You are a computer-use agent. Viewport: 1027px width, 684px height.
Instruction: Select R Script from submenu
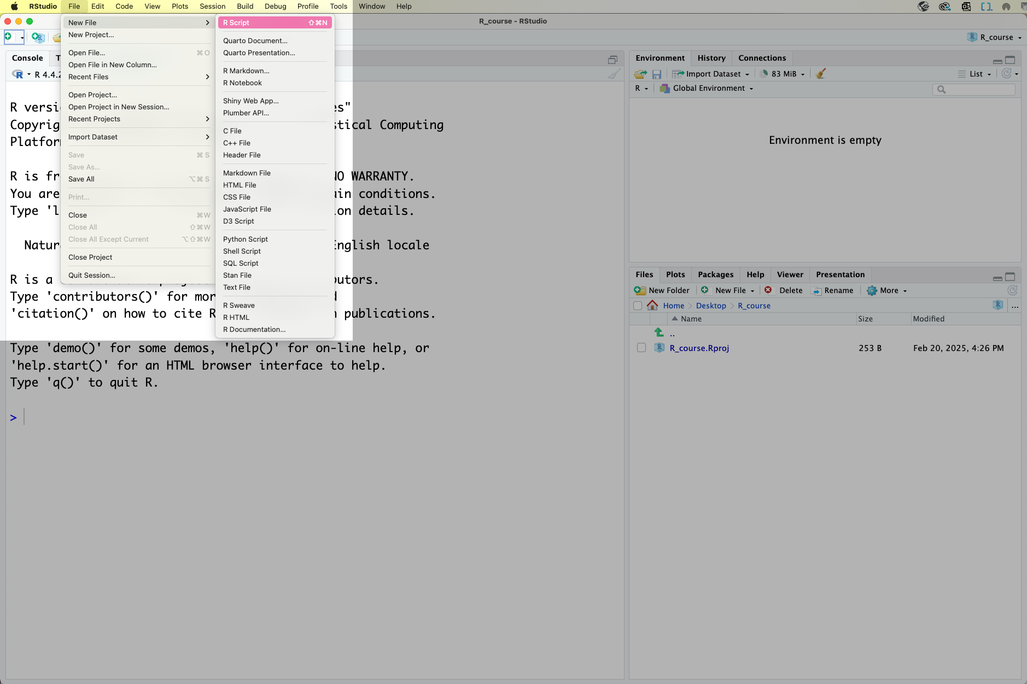coord(275,22)
